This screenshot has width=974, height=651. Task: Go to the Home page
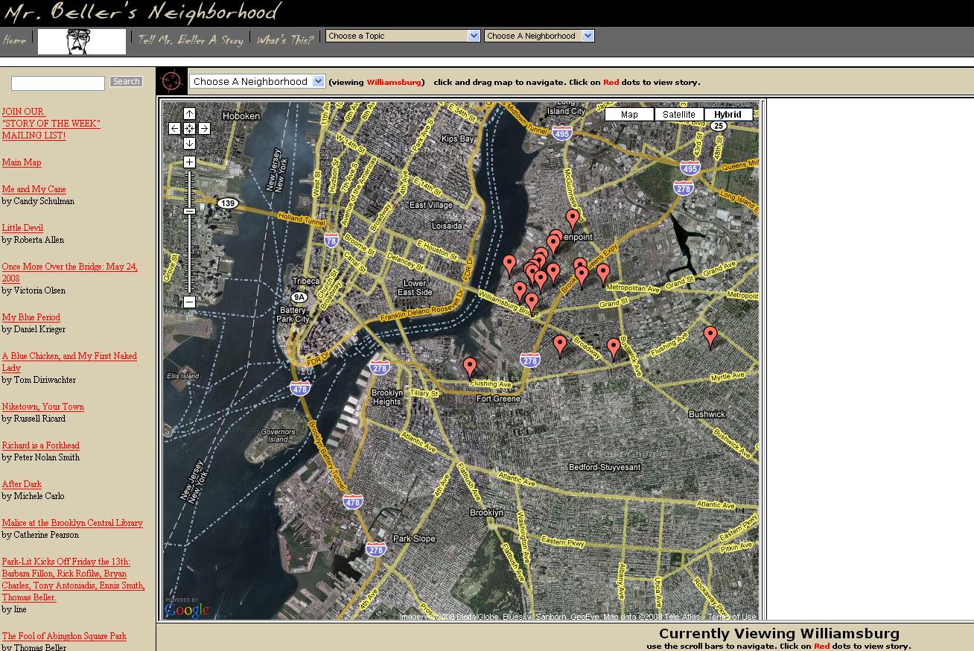coord(14,40)
